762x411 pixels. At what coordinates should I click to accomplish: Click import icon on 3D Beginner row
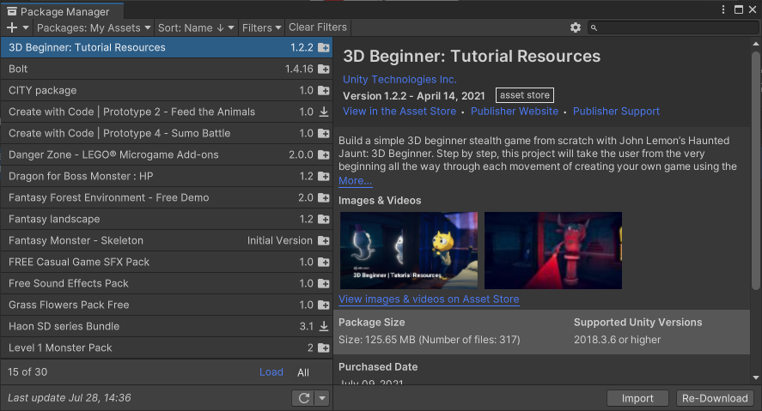[324, 47]
